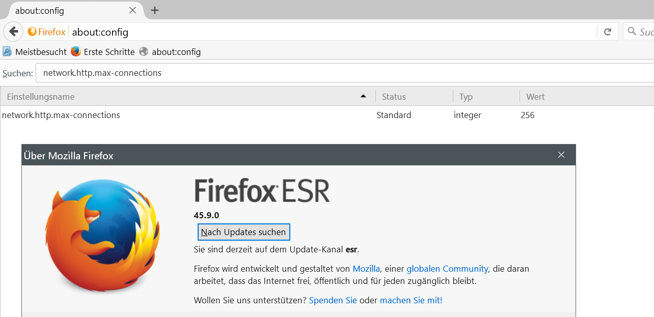Click Nach Updates suchen button

click(243, 232)
